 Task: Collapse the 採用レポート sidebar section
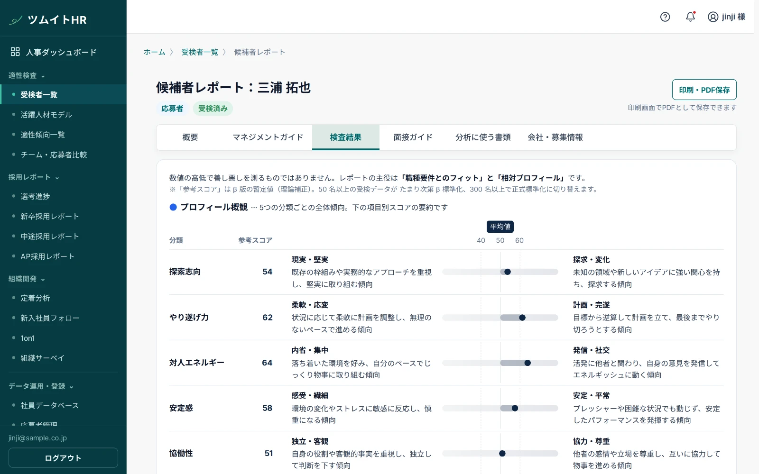[34, 177]
